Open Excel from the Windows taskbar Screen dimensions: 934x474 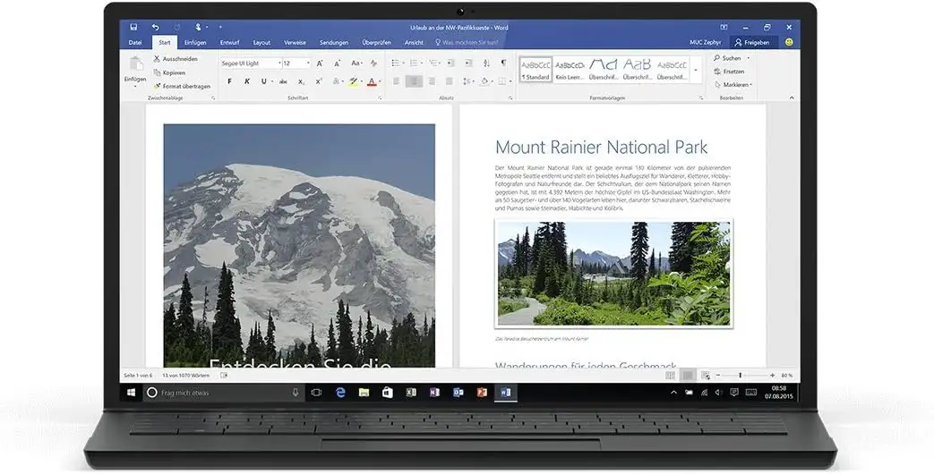pyautogui.click(x=411, y=392)
